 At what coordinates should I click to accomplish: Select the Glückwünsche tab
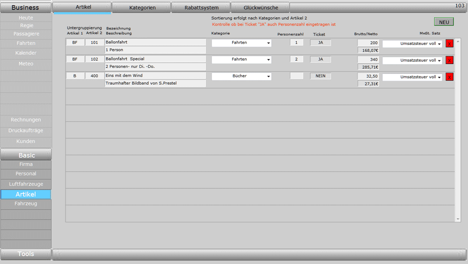click(x=261, y=7)
